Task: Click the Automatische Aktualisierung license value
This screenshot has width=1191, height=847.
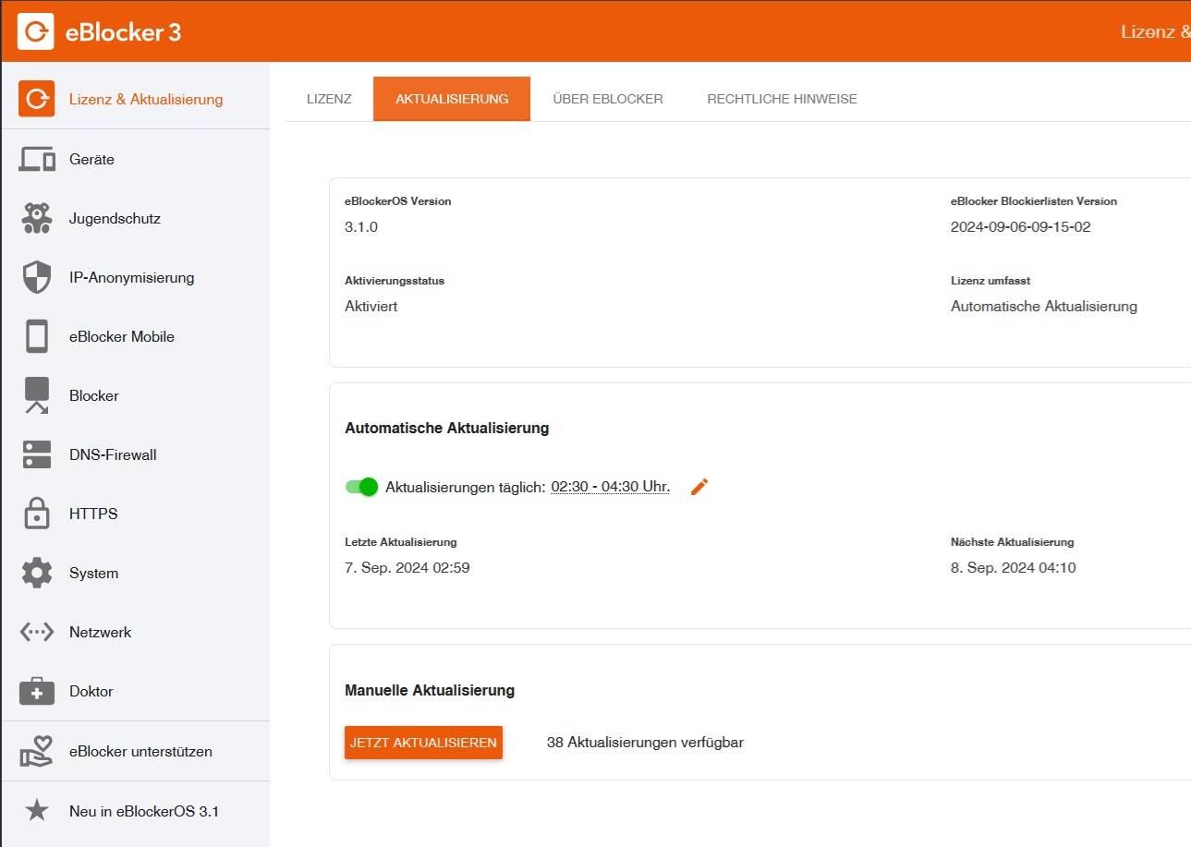Action: 1044,307
